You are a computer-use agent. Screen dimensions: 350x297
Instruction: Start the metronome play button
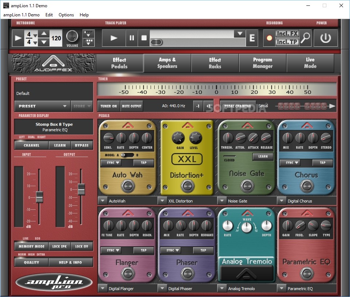click(x=18, y=38)
